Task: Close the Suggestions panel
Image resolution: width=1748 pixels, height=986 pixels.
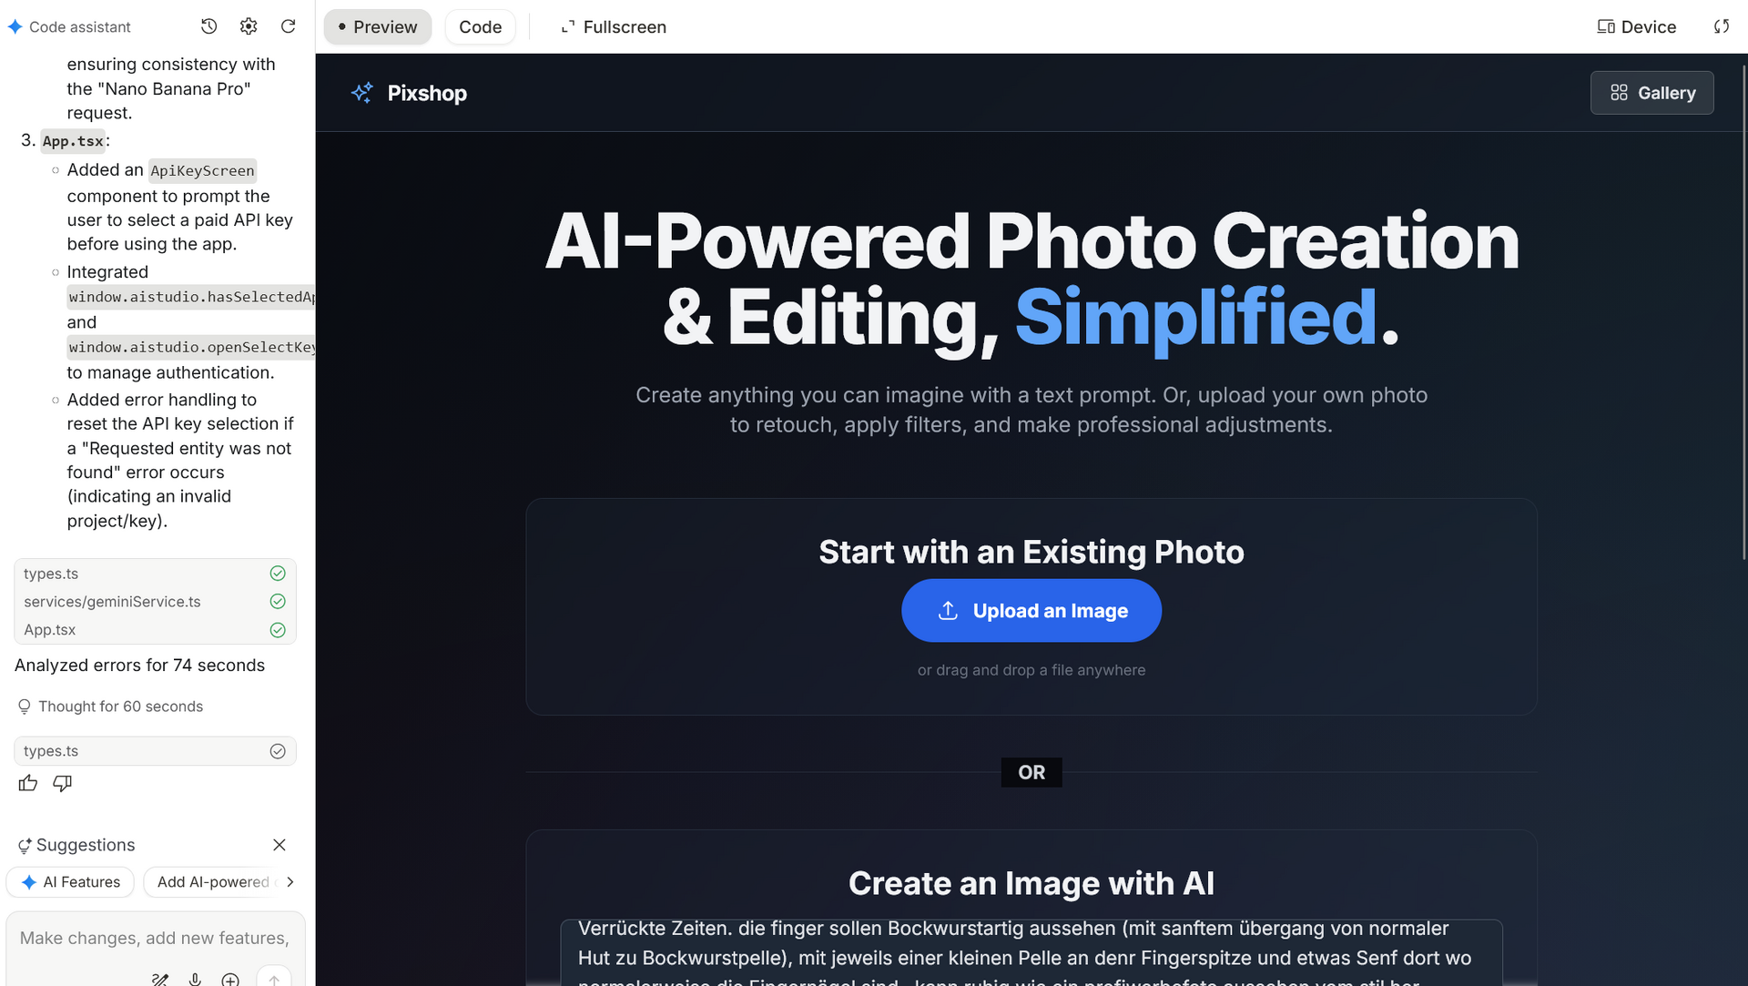Action: pos(279,845)
